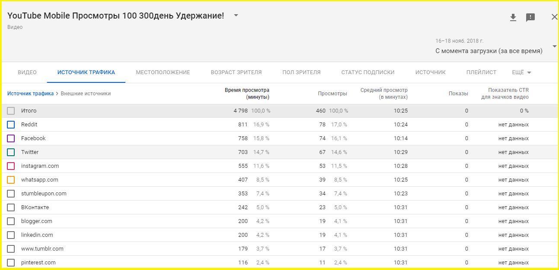Click the stumbleupon.com source name
This screenshot has height=270, width=559.
click(44, 194)
